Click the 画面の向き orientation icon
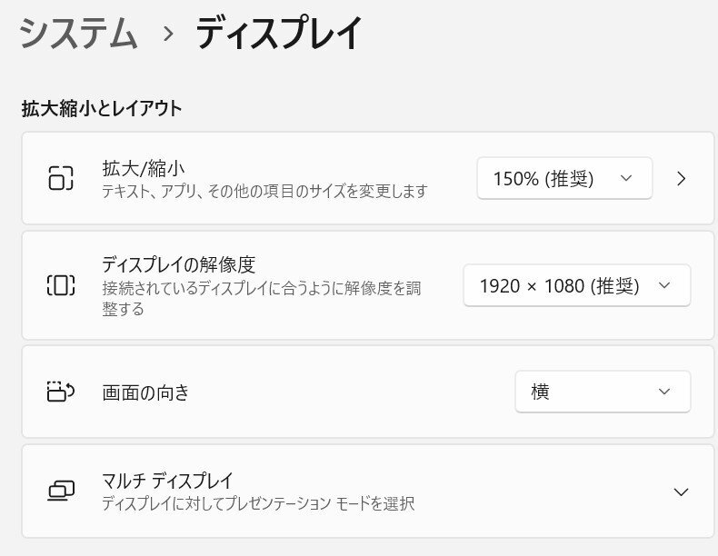 (x=60, y=392)
